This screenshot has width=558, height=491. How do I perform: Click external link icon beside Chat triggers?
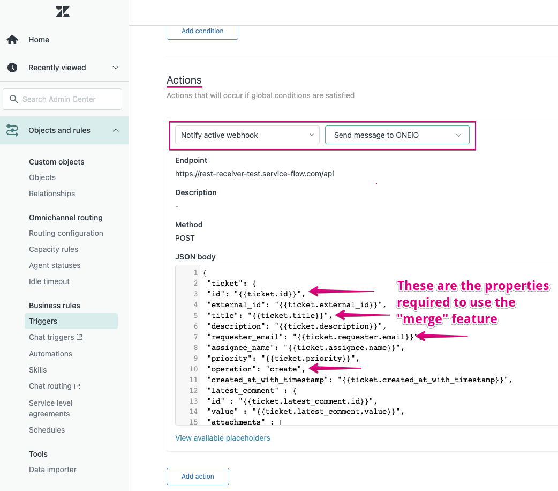coord(79,337)
